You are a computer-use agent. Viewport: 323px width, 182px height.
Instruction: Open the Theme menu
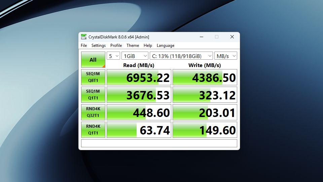click(x=133, y=45)
